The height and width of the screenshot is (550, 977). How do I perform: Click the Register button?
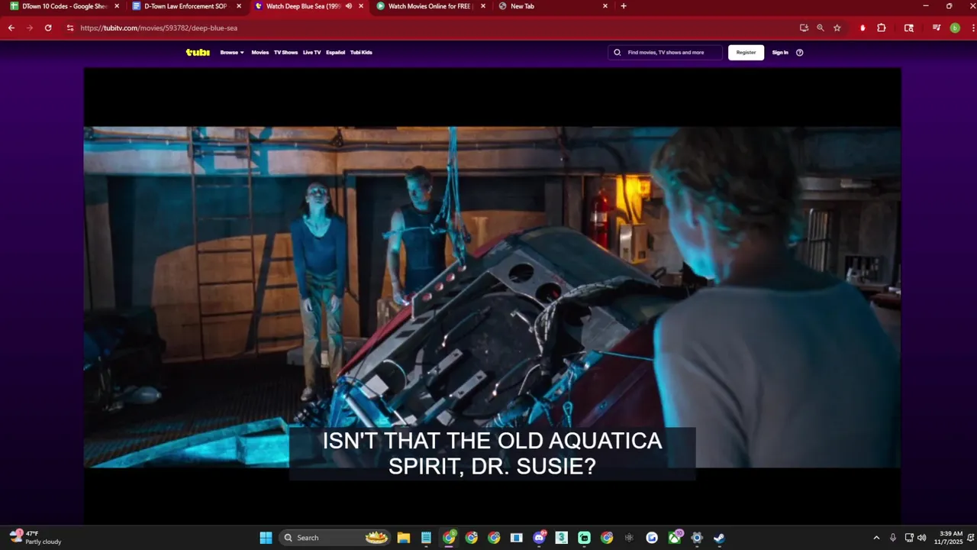[x=746, y=53]
